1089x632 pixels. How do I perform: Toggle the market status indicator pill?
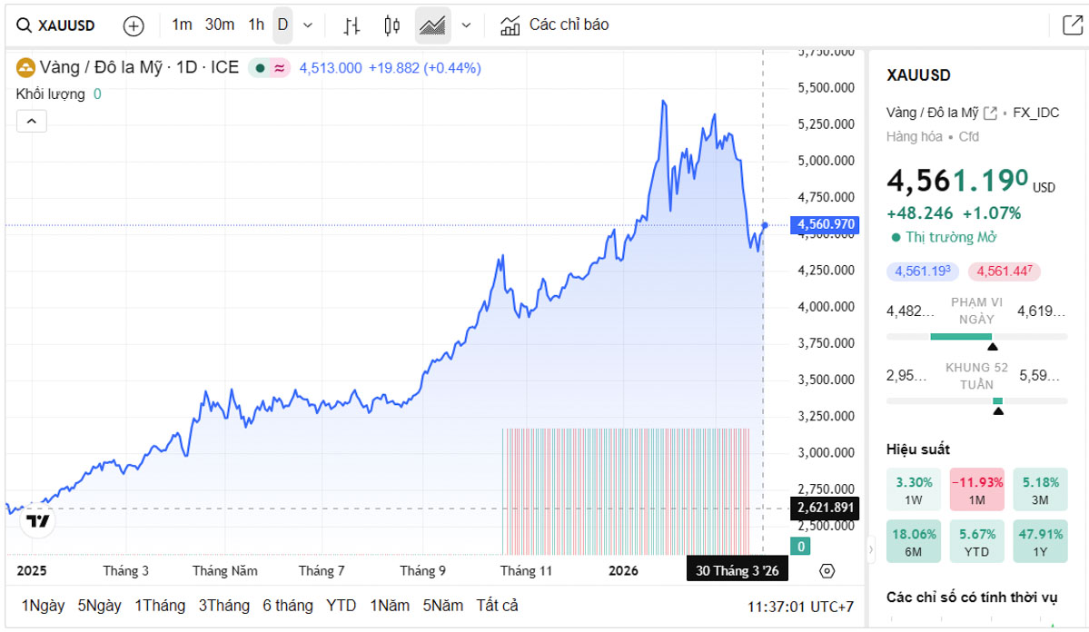(269, 68)
